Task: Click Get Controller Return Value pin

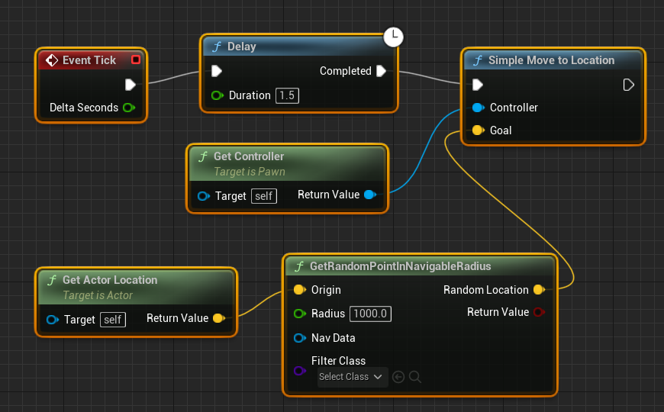Action: 370,195
